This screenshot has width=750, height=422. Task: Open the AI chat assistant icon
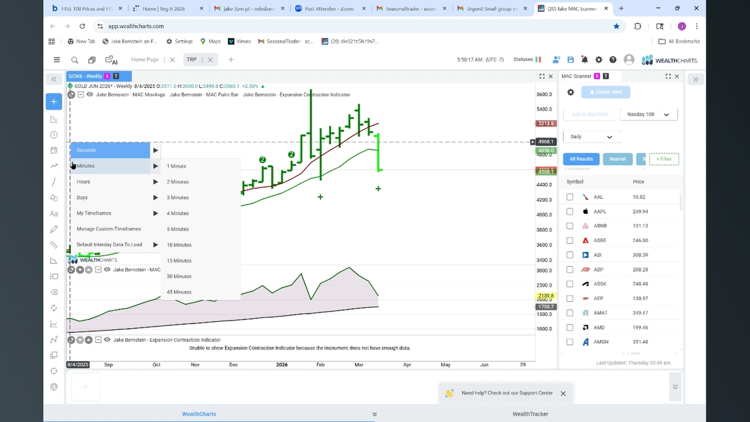pyautogui.click(x=111, y=60)
